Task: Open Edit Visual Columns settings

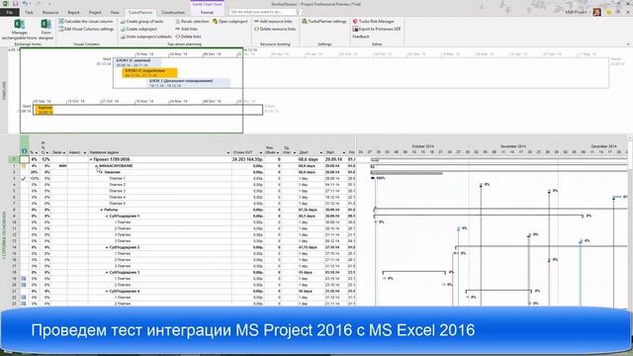Action: click(x=86, y=29)
